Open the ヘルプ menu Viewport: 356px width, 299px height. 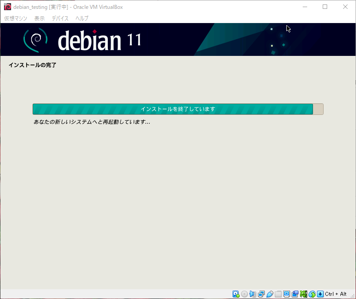click(82, 18)
